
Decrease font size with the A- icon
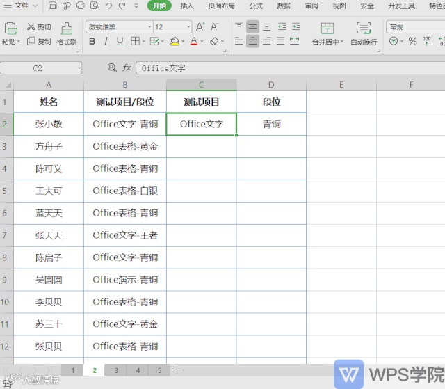215,26
